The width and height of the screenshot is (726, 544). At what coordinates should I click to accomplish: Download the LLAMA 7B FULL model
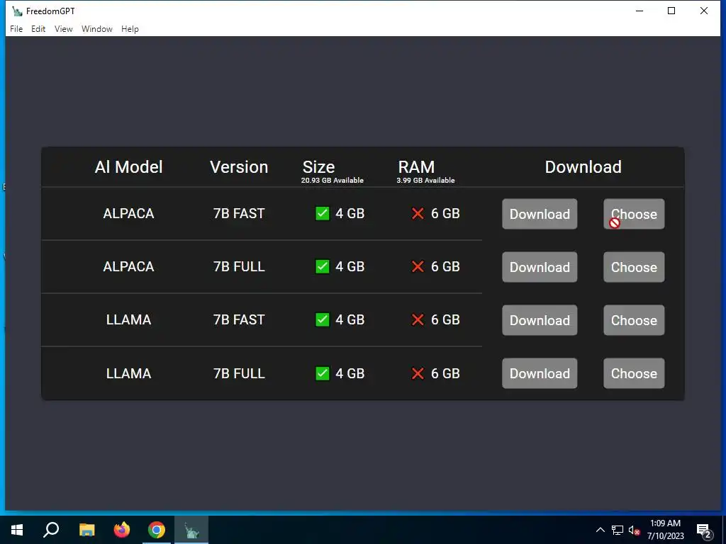[x=540, y=373]
